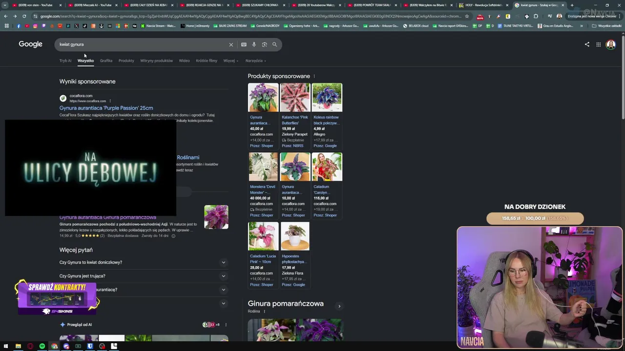This screenshot has width=625, height=351.
Task: Open the Produkty tab
Action: tap(126, 61)
